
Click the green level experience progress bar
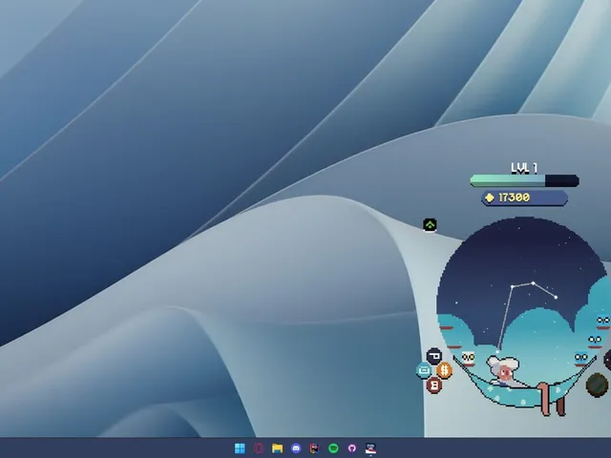tap(524, 180)
